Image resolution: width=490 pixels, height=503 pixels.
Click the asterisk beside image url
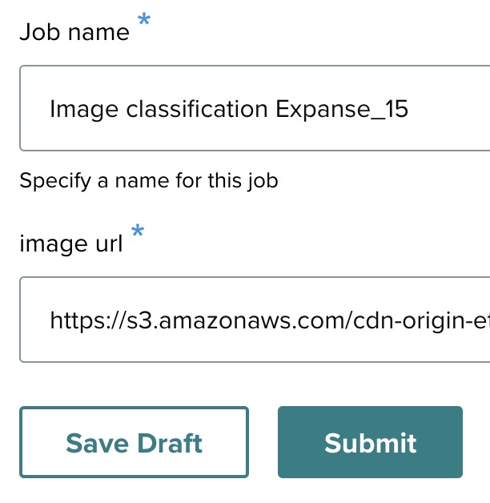coord(138,232)
